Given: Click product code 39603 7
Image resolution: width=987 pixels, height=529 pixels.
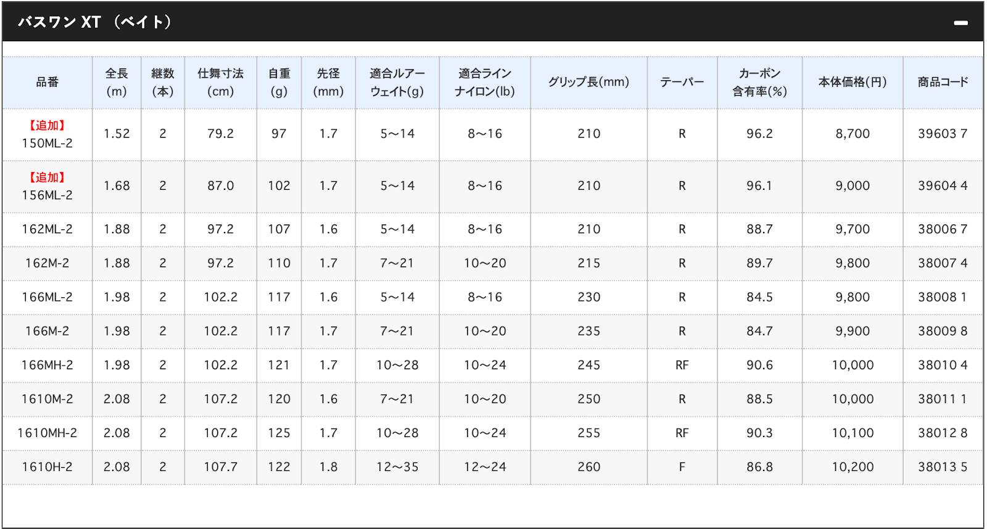Looking at the screenshot, I should [942, 134].
